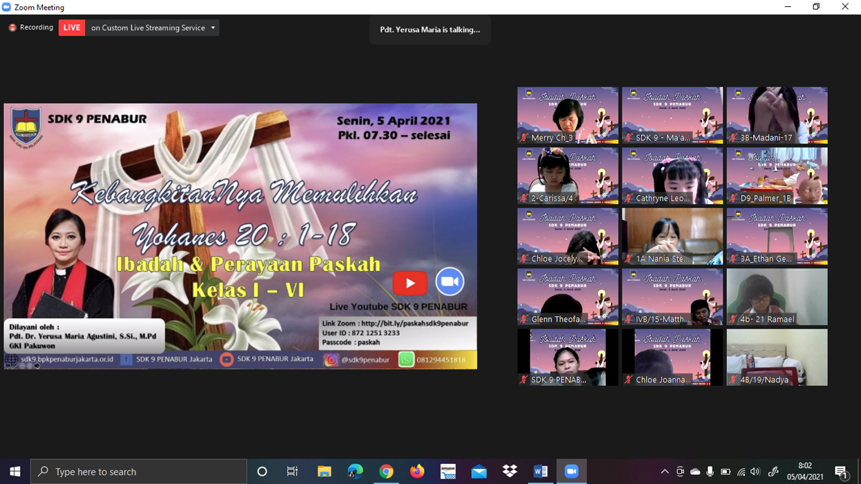The width and height of the screenshot is (861, 484).
Task: Click the 'Yohanes 20 : 1-18' heading
Action: (244, 236)
